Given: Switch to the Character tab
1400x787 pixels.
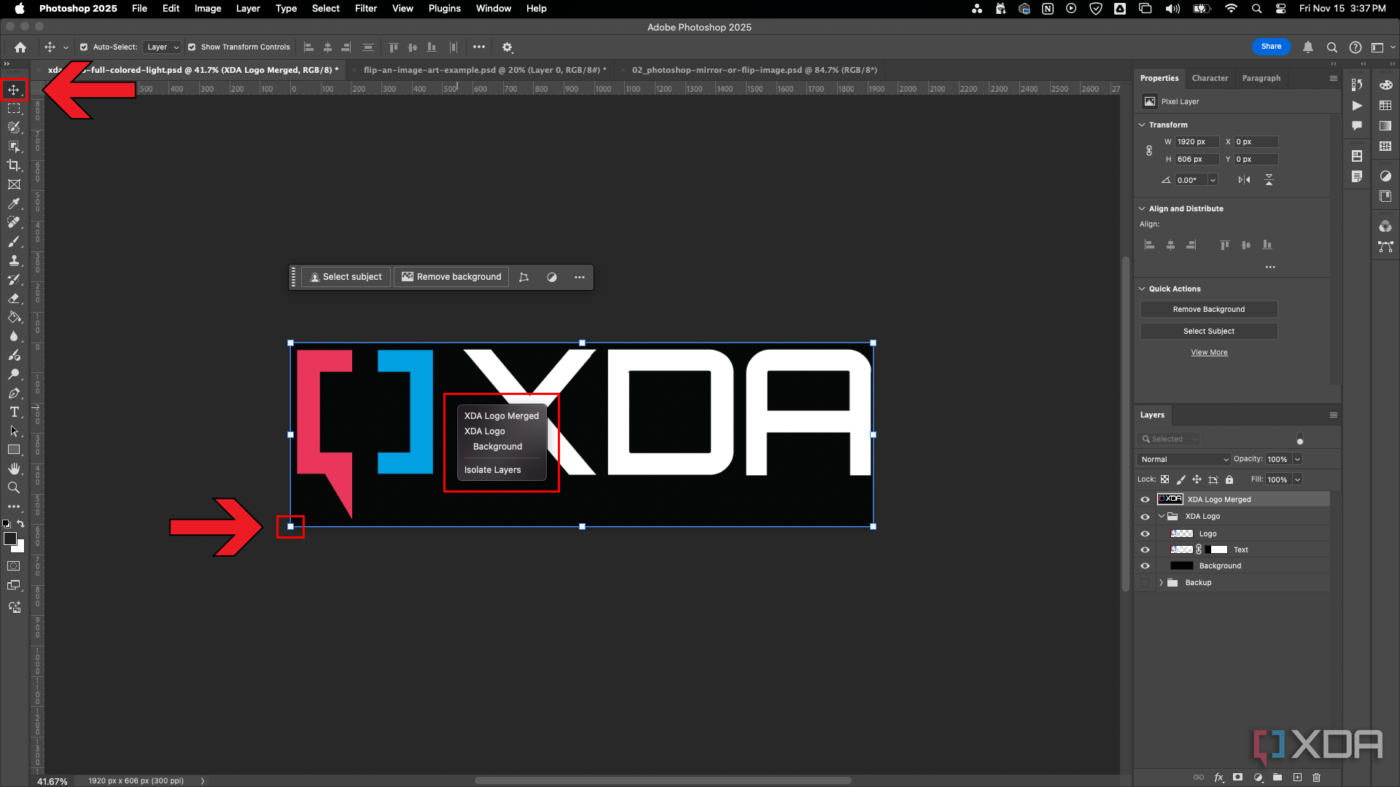Looking at the screenshot, I should (1210, 79).
